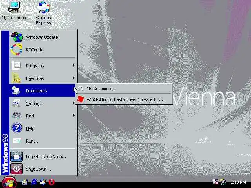Click the Programs folder icon

point(16,65)
